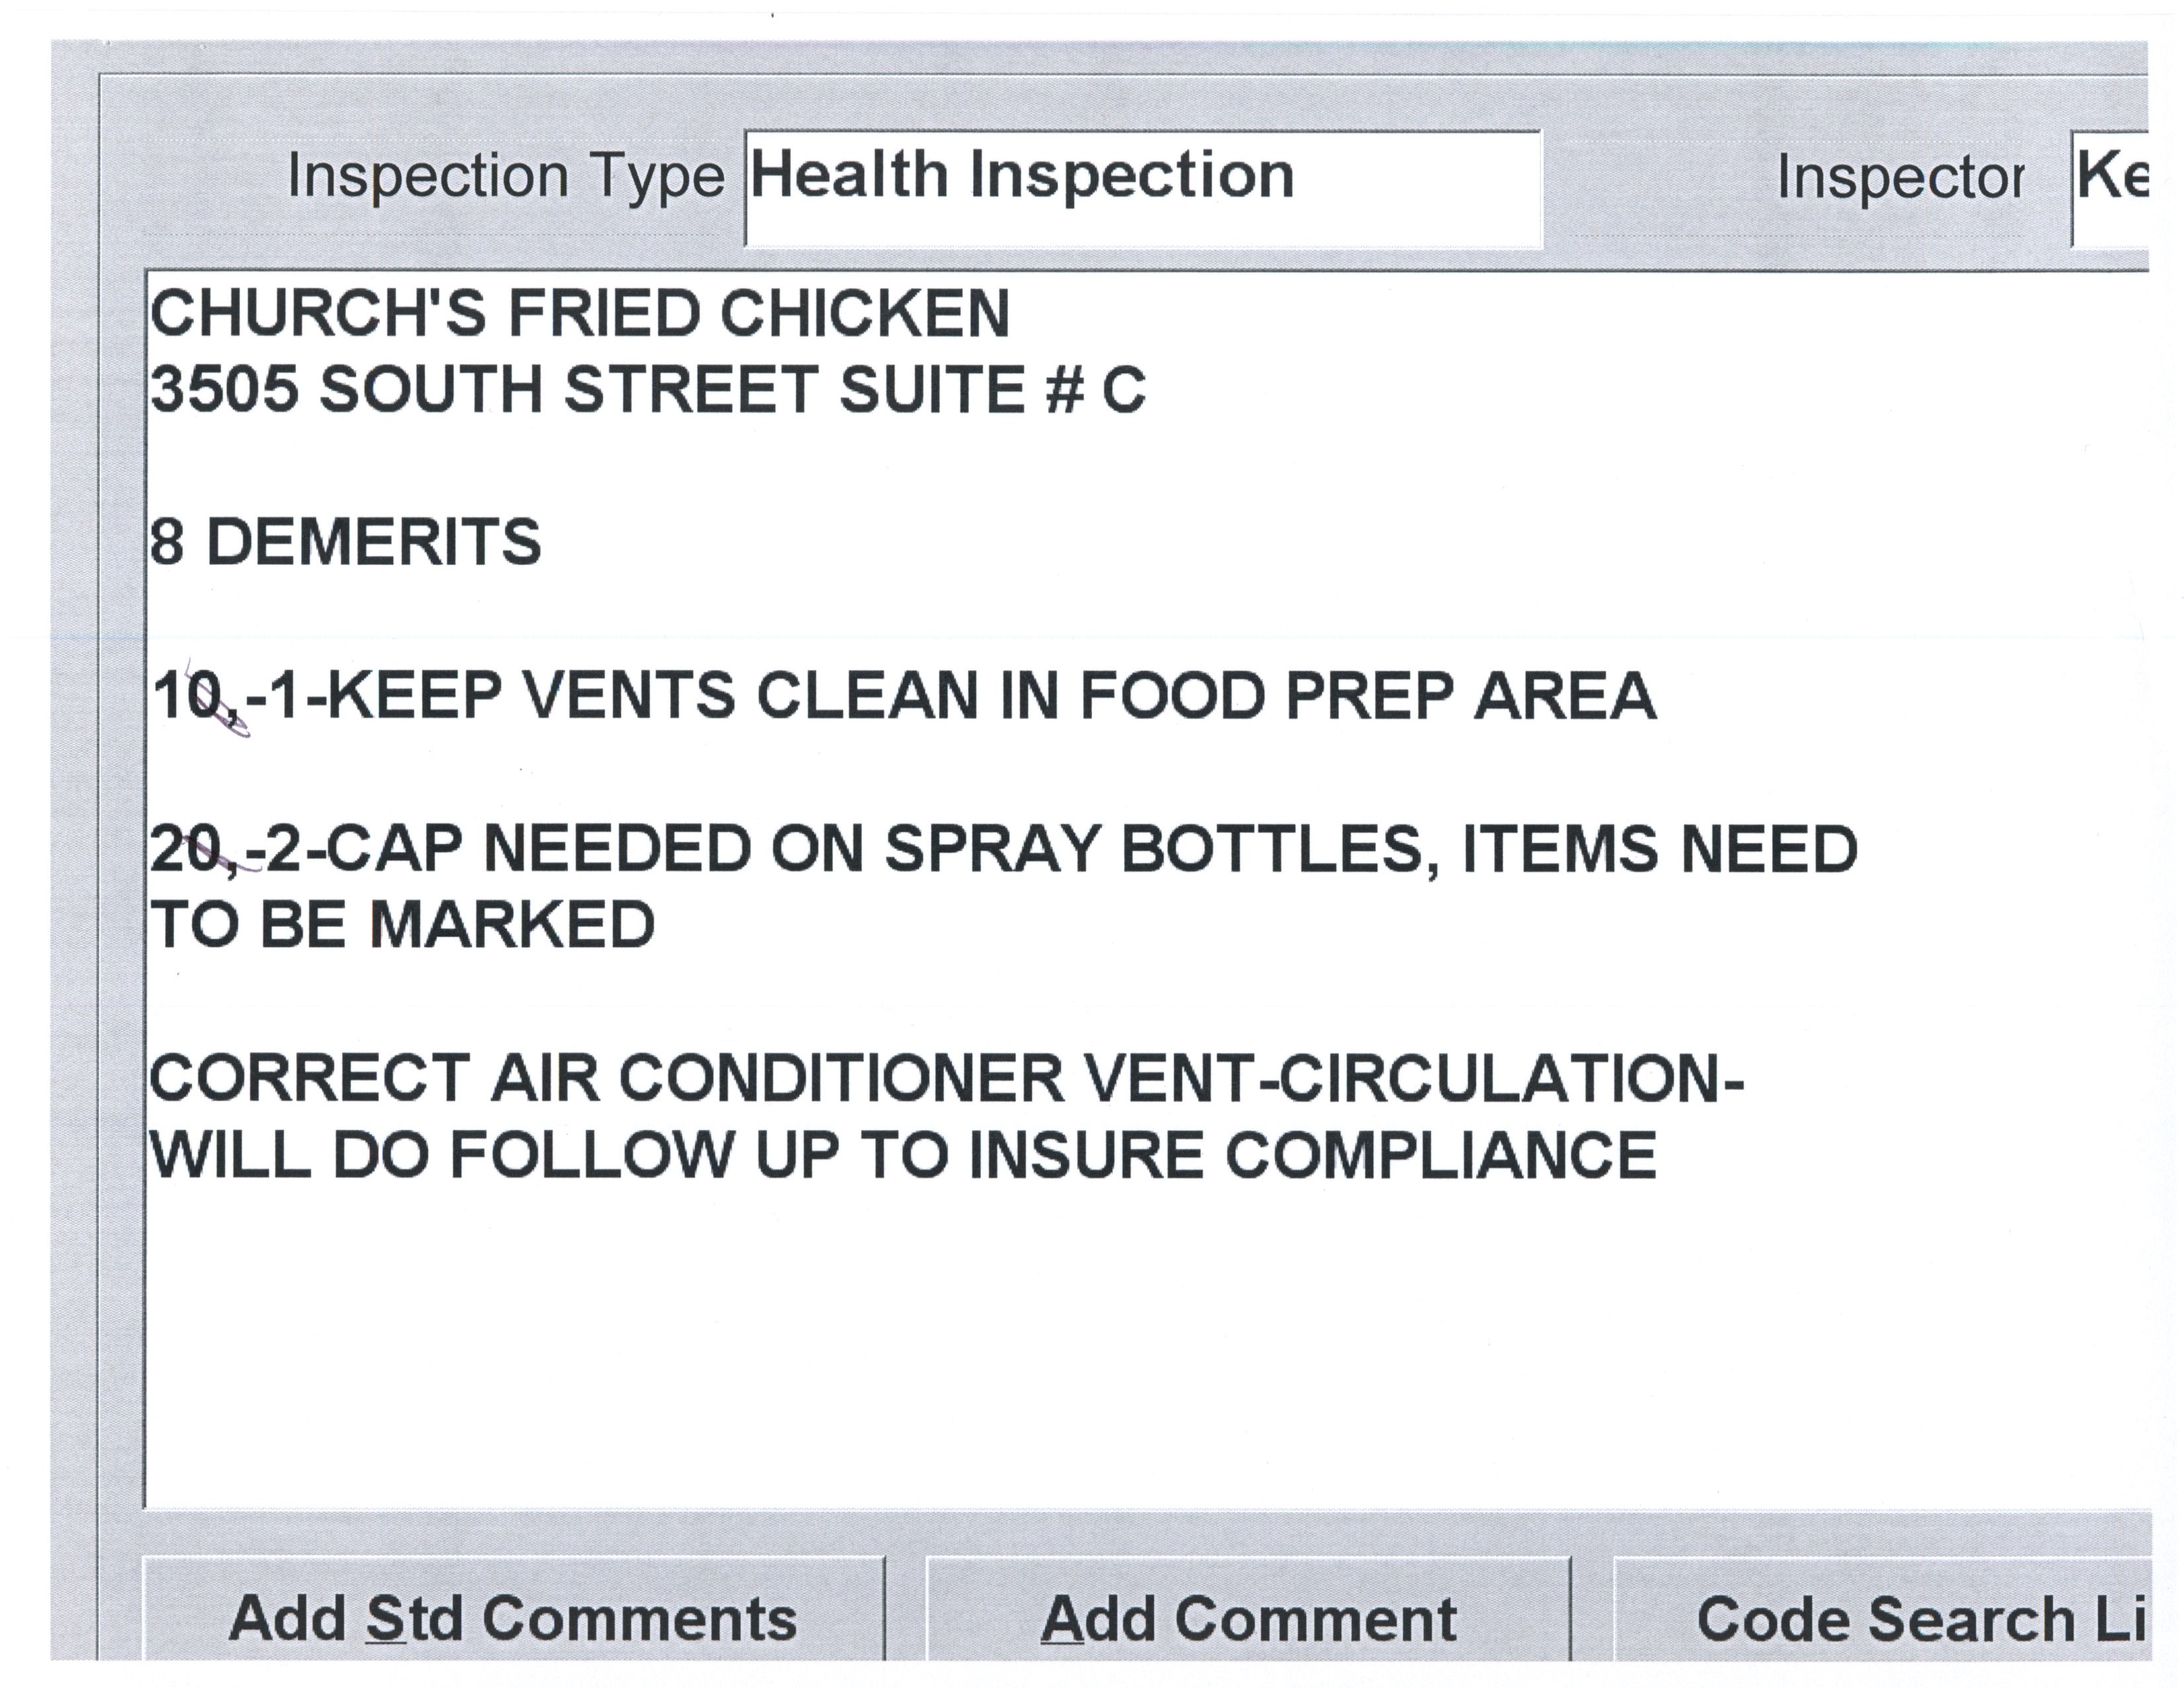2184x1688 pixels.
Task: Select the Health Inspection type field
Action: point(1142,188)
